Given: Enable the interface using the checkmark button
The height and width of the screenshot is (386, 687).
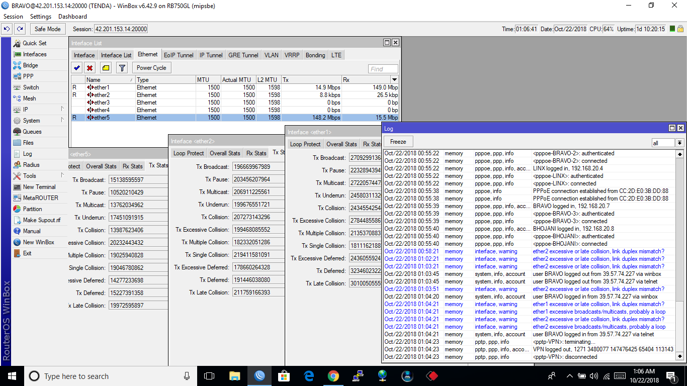Looking at the screenshot, I should coord(76,67).
